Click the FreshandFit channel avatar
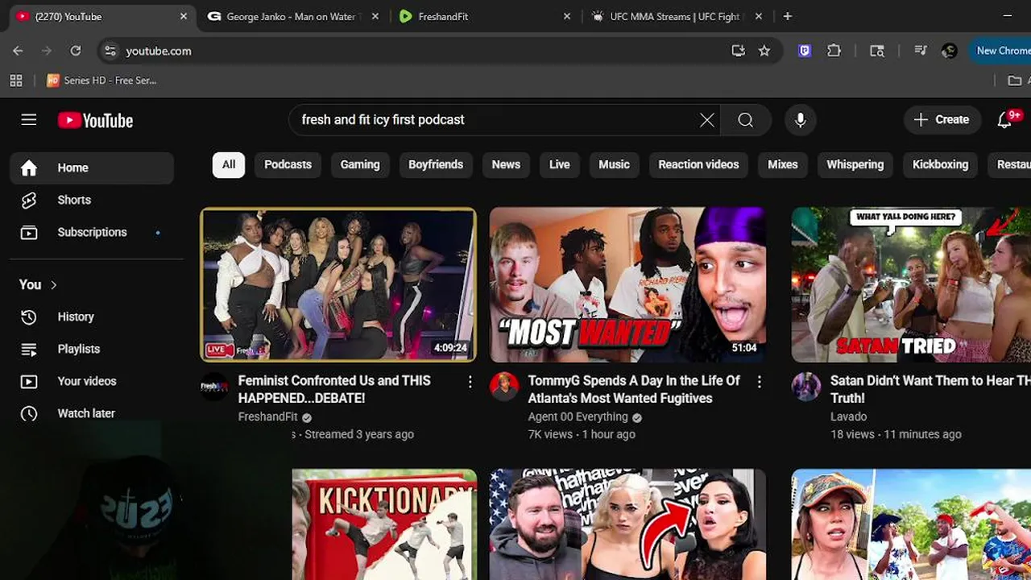The width and height of the screenshot is (1031, 580). [x=214, y=387]
